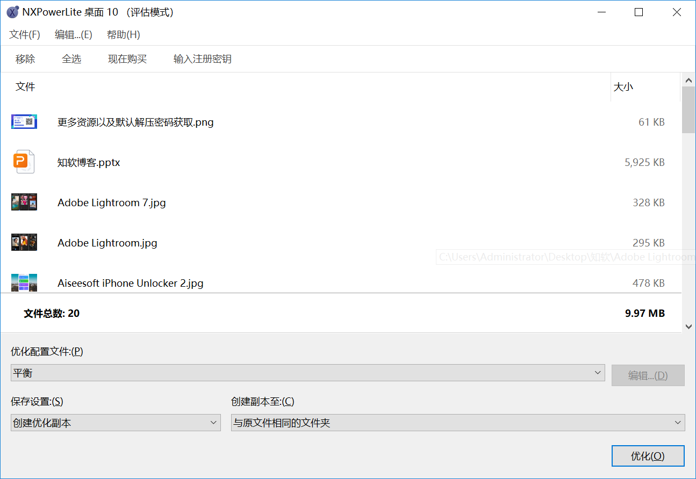Open the 编辑...(E) menu
Viewport: 696px width, 479px height.
pos(74,35)
